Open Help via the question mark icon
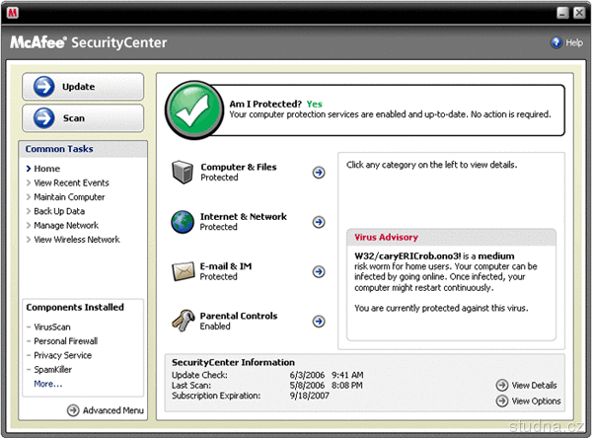Viewport: 592px width, 438px height. (556, 42)
